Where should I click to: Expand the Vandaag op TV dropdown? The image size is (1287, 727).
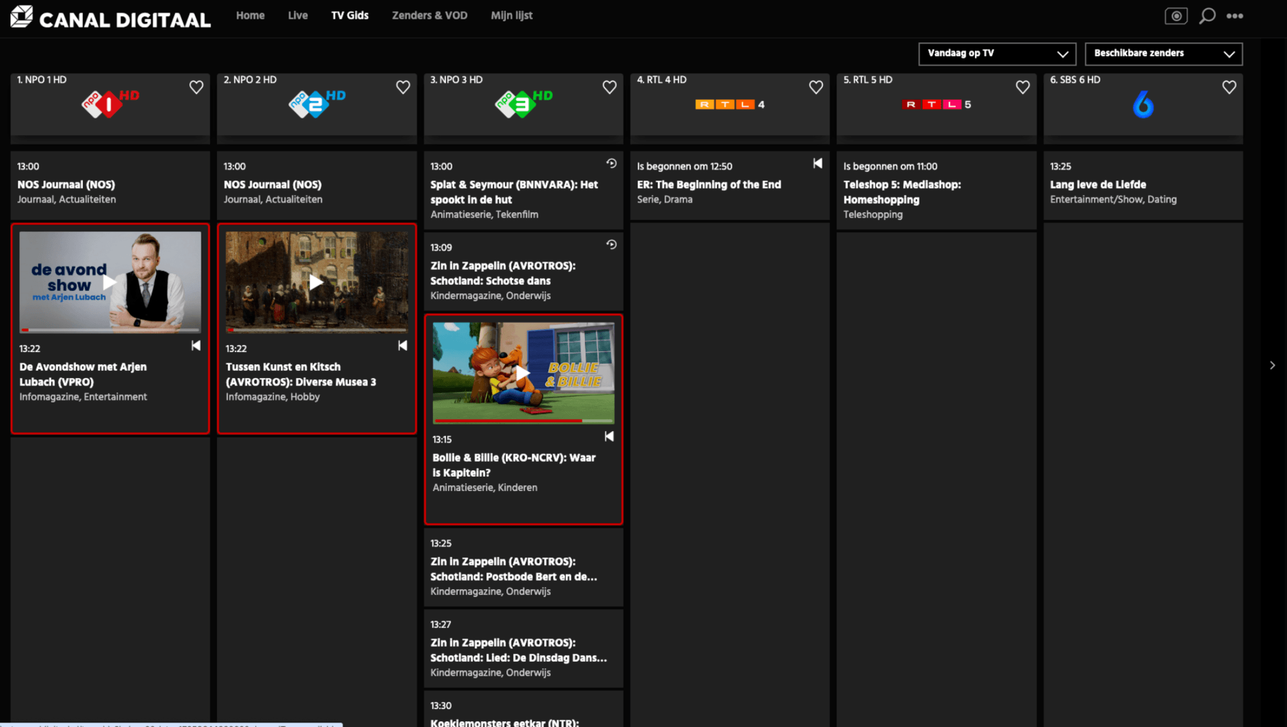tap(997, 54)
